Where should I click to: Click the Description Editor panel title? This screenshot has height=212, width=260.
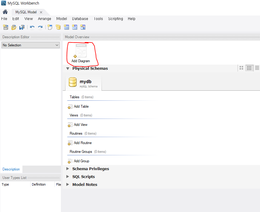[x=16, y=37]
